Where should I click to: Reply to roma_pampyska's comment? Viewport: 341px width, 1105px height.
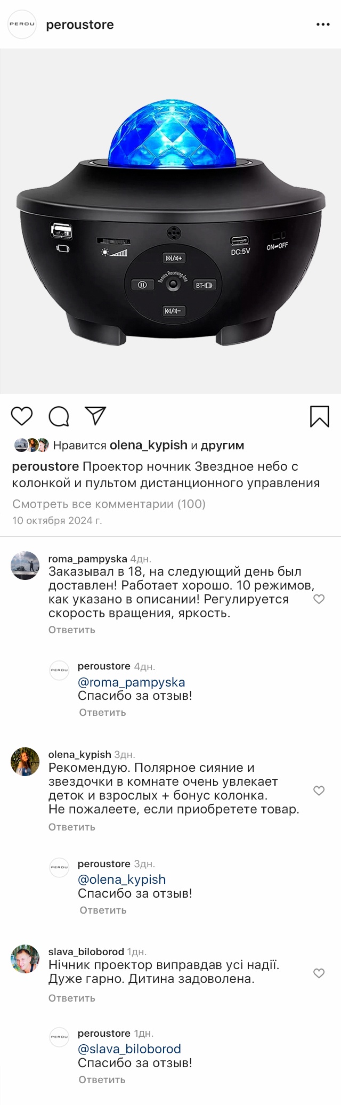click(x=72, y=630)
